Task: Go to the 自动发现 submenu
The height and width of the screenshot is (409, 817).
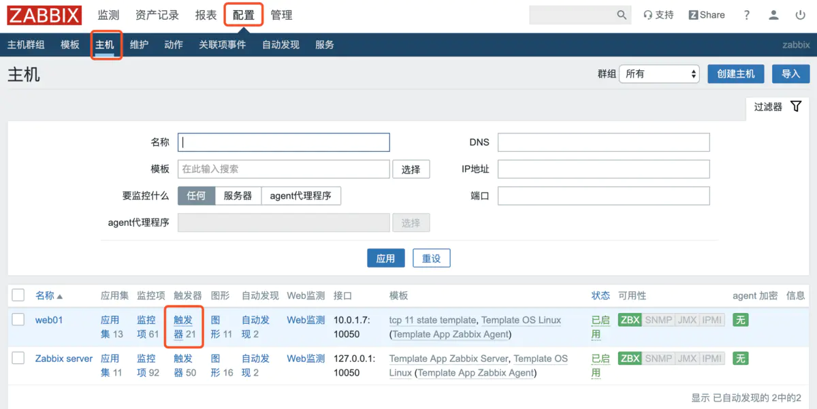Action: [281, 45]
